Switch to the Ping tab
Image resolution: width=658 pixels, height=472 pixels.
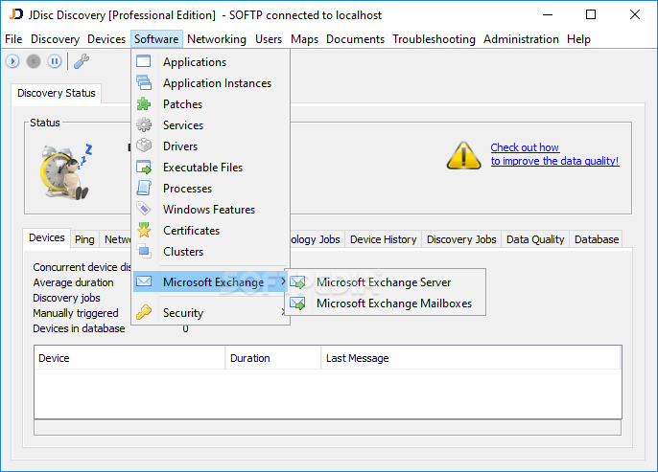tap(84, 239)
